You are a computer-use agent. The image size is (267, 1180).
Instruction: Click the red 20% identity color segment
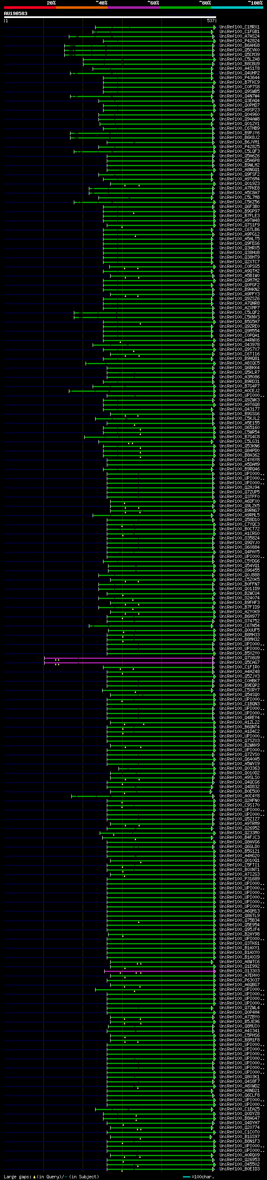click(30, 8)
